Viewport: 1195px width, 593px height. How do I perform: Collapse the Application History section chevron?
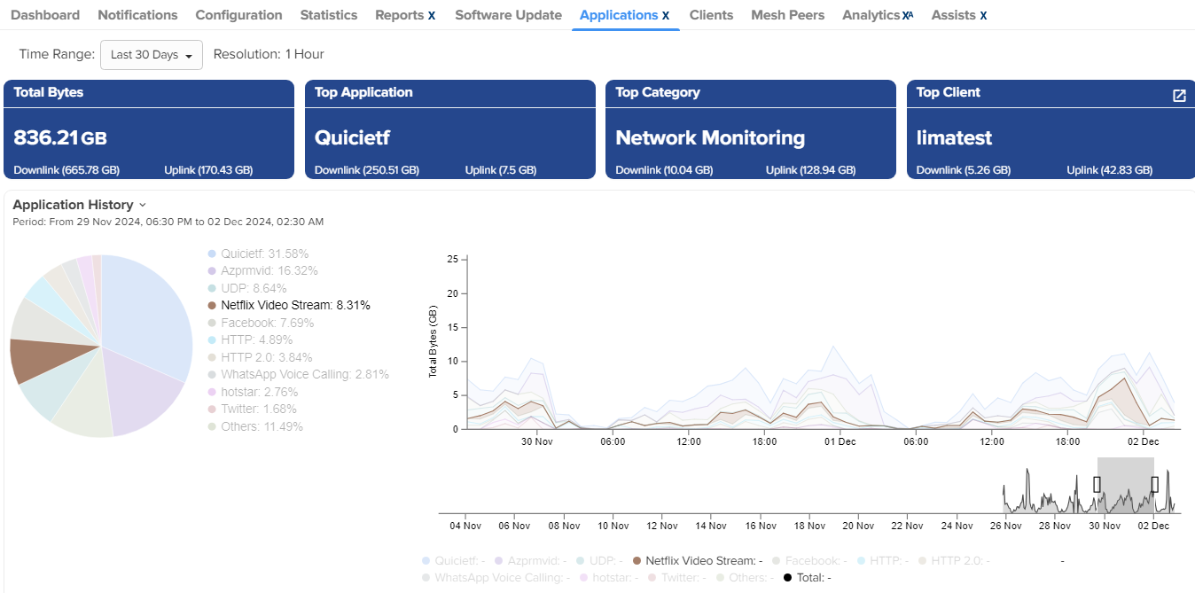tap(143, 204)
